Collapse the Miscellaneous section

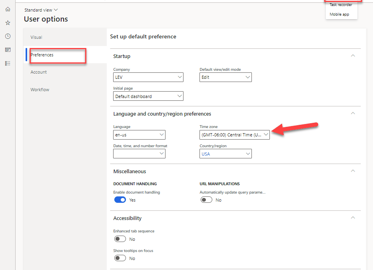(353, 171)
